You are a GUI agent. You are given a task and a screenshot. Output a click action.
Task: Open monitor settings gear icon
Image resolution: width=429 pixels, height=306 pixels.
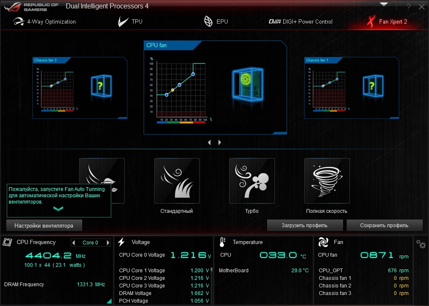[421, 244]
